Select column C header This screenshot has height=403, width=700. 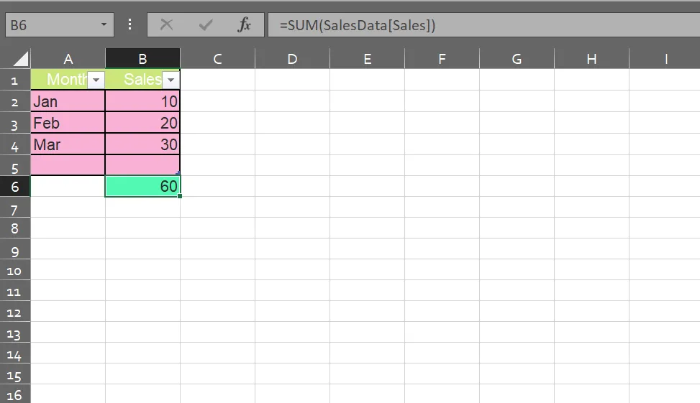tap(217, 58)
